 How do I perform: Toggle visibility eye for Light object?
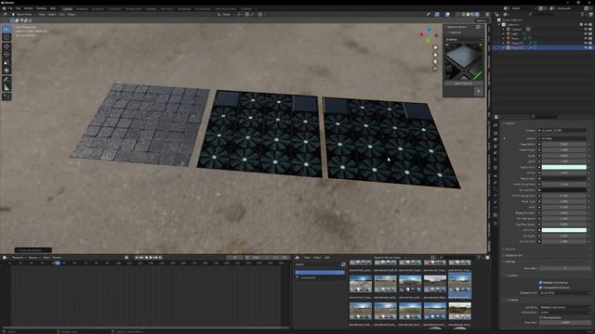click(586, 33)
